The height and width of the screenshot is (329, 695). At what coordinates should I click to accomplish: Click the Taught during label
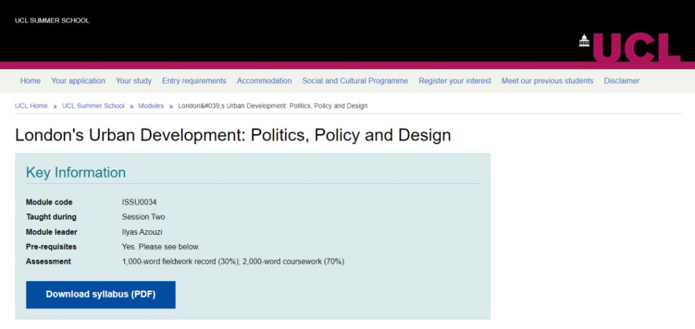(x=51, y=217)
